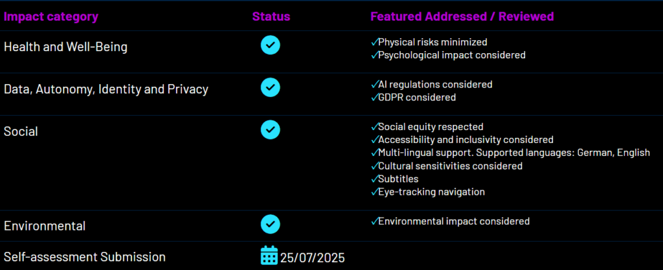Select the Impact category column header

(x=51, y=16)
